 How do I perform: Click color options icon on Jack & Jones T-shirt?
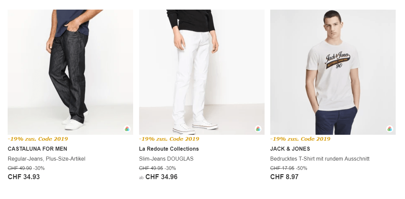(389, 129)
